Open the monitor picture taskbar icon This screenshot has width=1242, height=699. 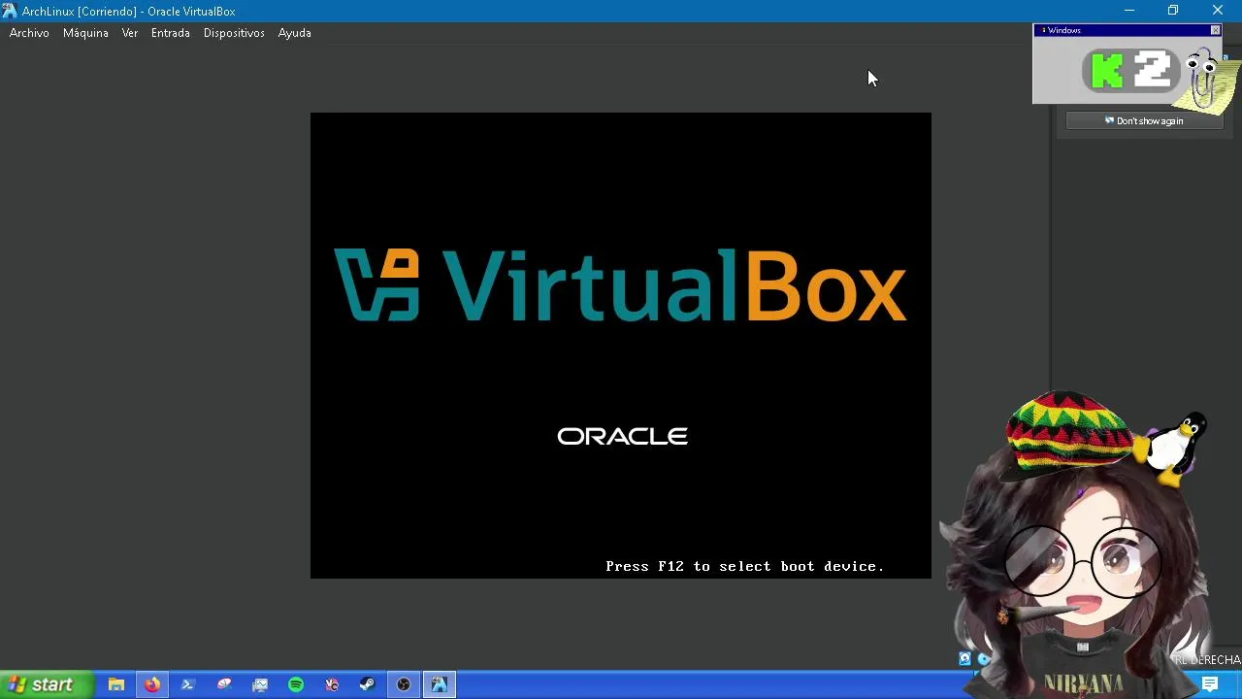(260, 684)
